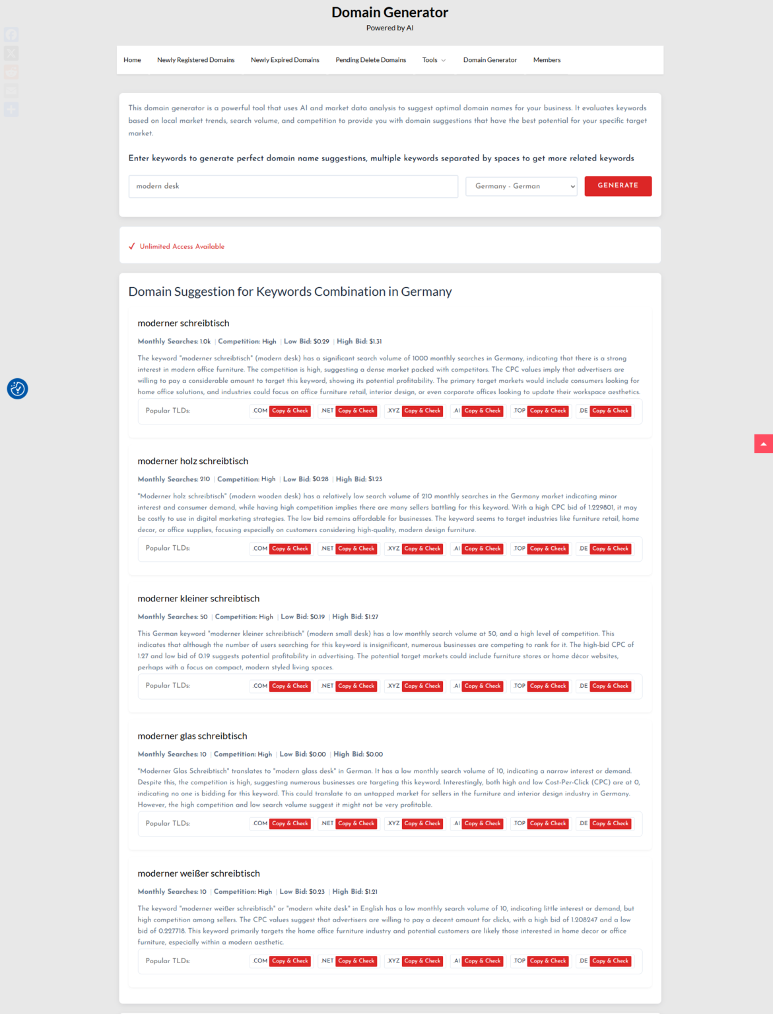The width and height of the screenshot is (773, 1014).
Task: Copy & Check .NET for moderner weißer schreibtisch
Action: [x=356, y=961]
